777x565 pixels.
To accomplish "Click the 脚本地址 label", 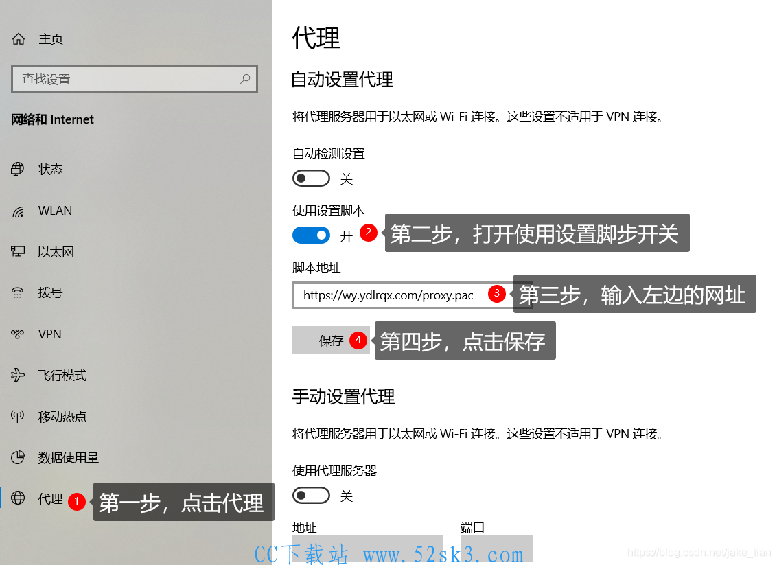I will coord(316,268).
